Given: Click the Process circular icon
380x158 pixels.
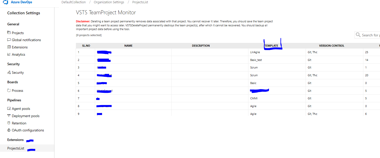Looking at the screenshot, I should tap(9, 91).
